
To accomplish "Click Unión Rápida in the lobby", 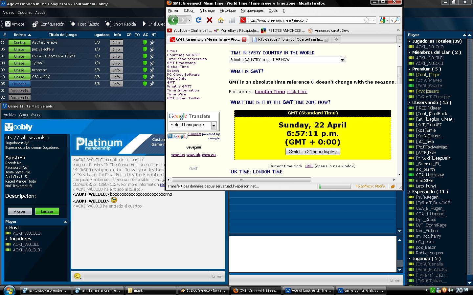I will click(121, 24).
